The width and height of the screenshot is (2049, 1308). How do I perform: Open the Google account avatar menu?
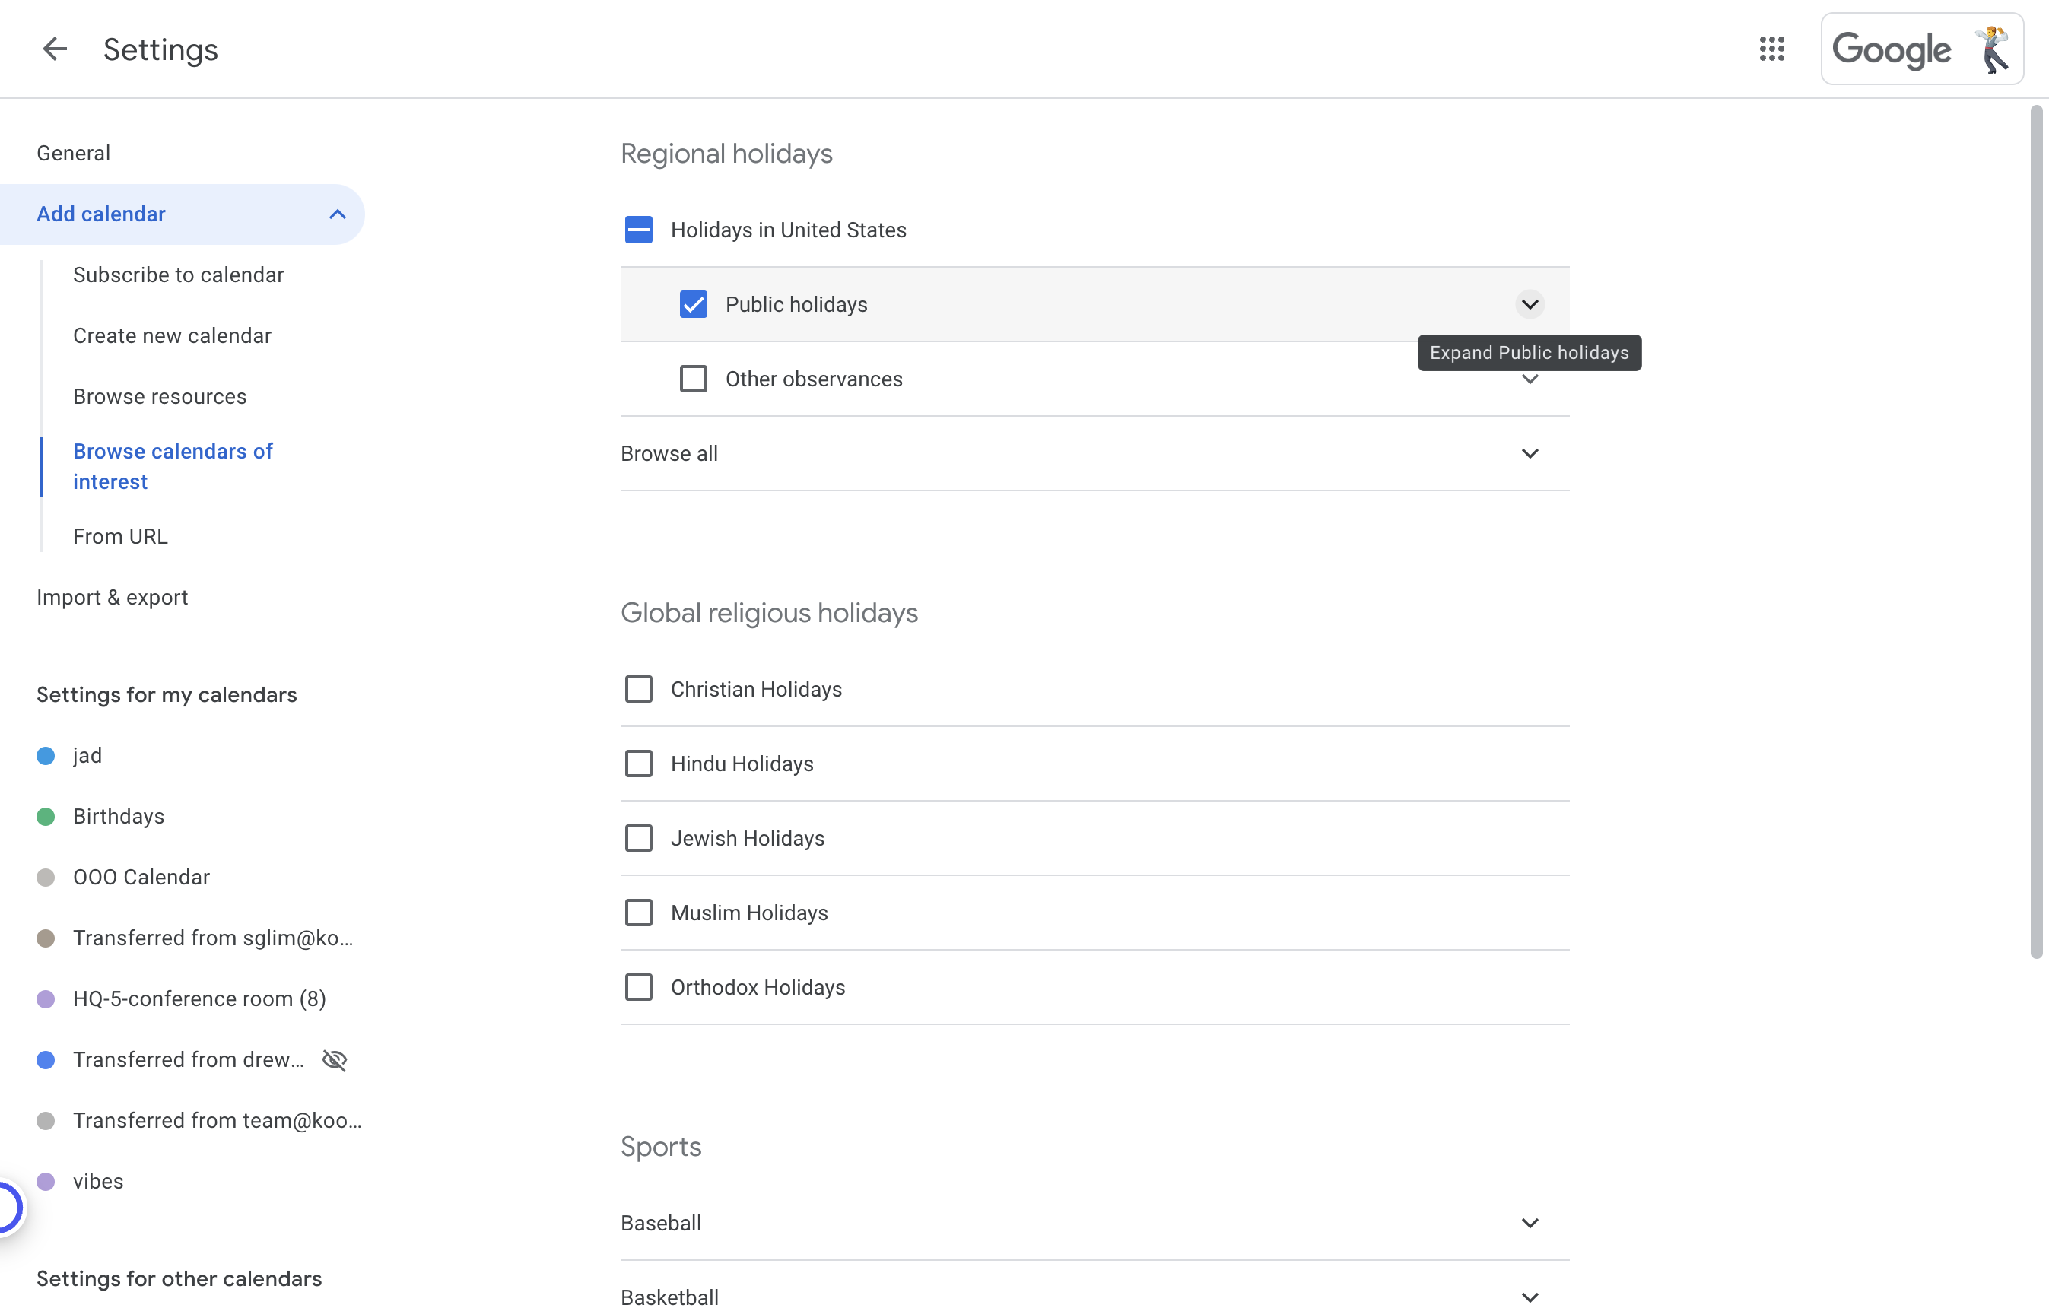tap(1993, 49)
